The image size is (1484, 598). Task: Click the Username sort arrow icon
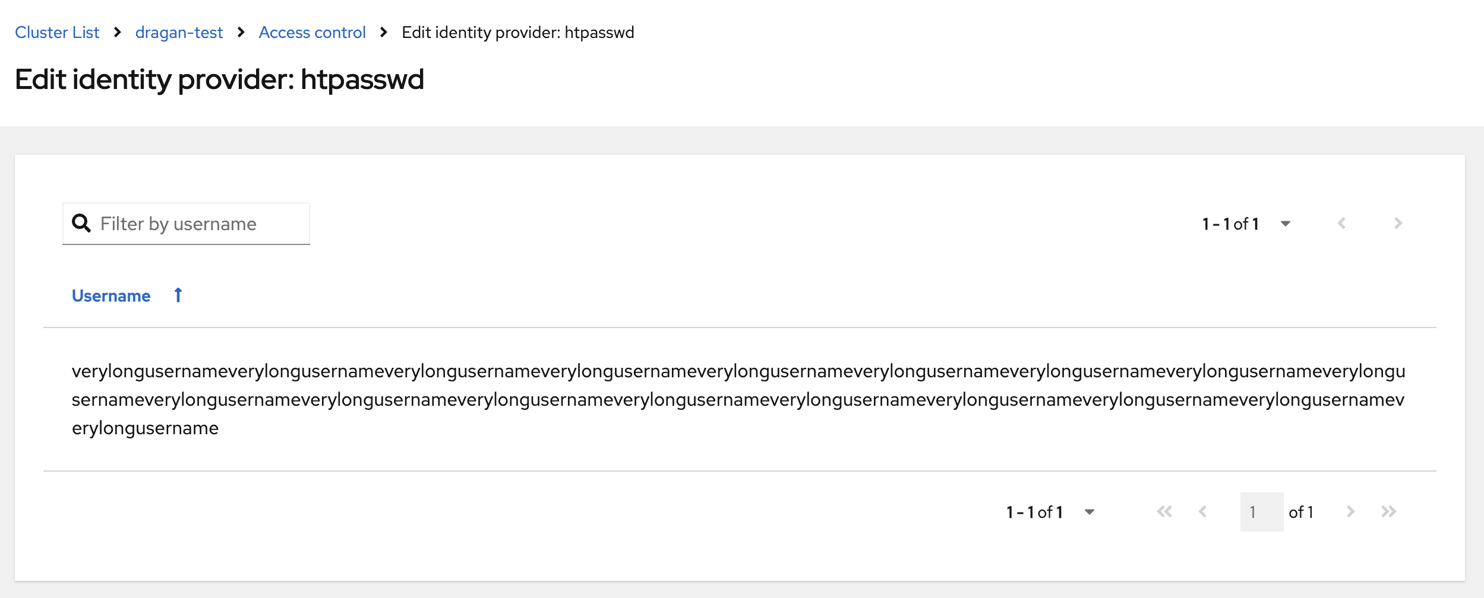click(178, 295)
